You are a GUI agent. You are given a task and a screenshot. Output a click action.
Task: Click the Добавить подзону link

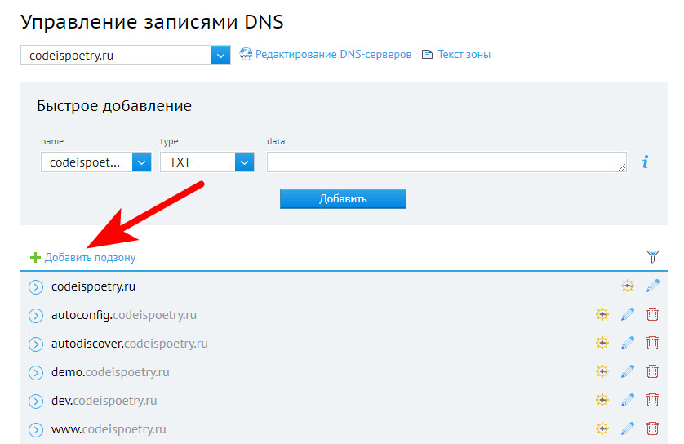[91, 257]
